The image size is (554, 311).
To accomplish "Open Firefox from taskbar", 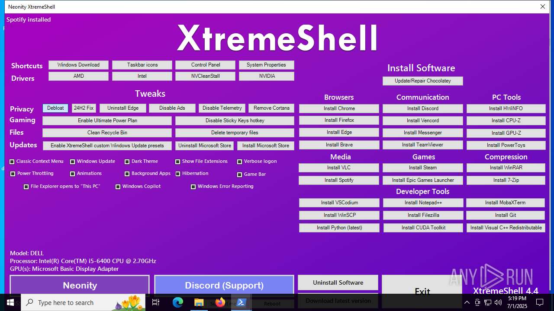I will pyautogui.click(x=220, y=302).
